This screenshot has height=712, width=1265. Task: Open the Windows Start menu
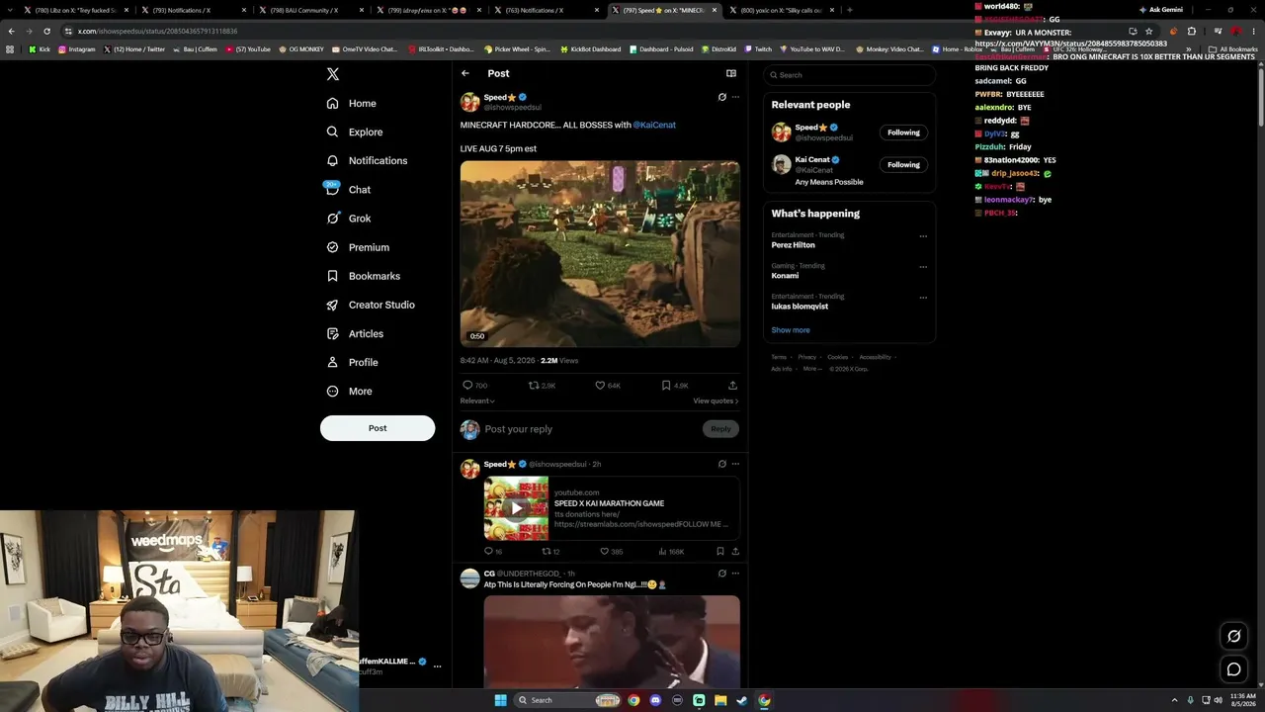[x=501, y=700]
